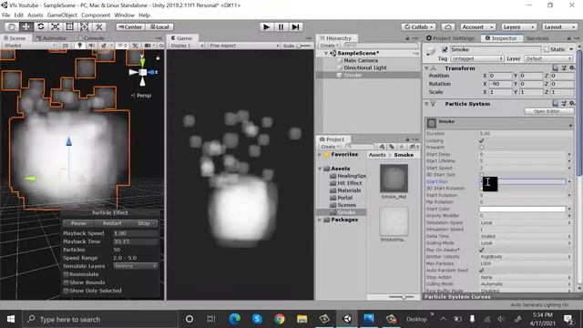The width and height of the screenshot is (583, 328).
Task: Select Directional Light in Hierarchy
Action: [x=364, y=67]
